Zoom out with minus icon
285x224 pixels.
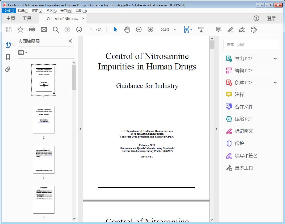click(139, 30)
